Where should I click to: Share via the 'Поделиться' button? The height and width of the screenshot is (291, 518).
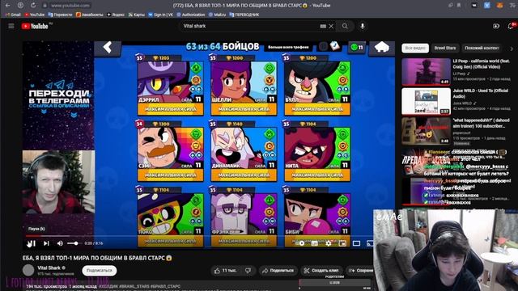[278, 271]
